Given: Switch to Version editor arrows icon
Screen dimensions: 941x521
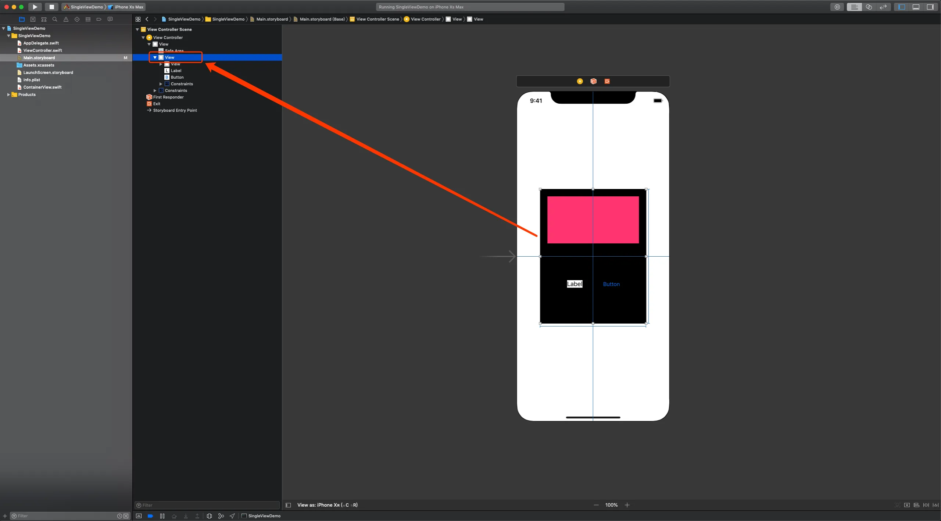Looking at the screenshot, I should point(883,7).
